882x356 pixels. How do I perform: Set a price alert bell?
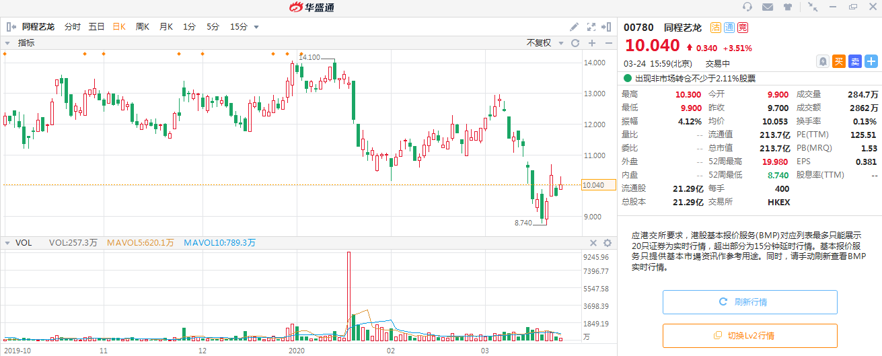pos(822,61)
